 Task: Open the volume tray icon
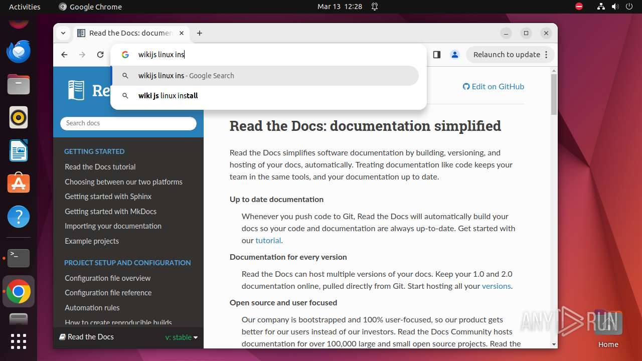click(x=614, y=7)
